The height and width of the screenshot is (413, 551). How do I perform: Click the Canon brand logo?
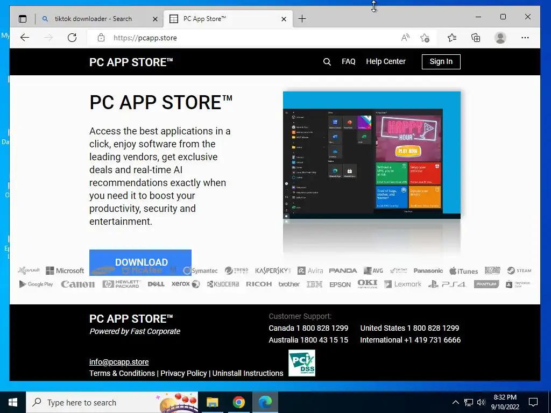point(77,284)
